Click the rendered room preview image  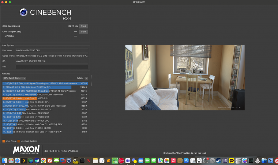tap(185, 77)
